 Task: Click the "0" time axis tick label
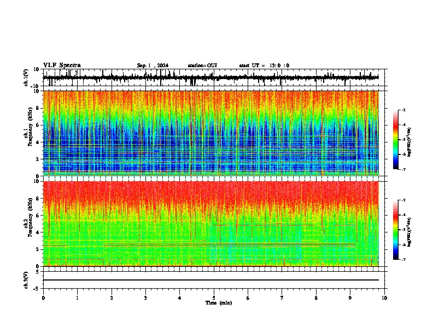43,298
